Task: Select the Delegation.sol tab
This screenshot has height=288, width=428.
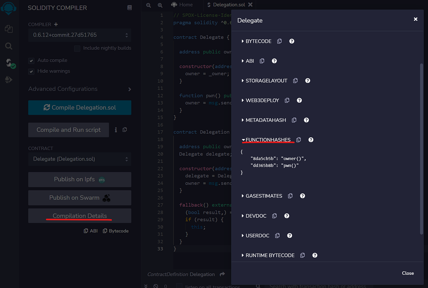Action: tap(228, 4)
